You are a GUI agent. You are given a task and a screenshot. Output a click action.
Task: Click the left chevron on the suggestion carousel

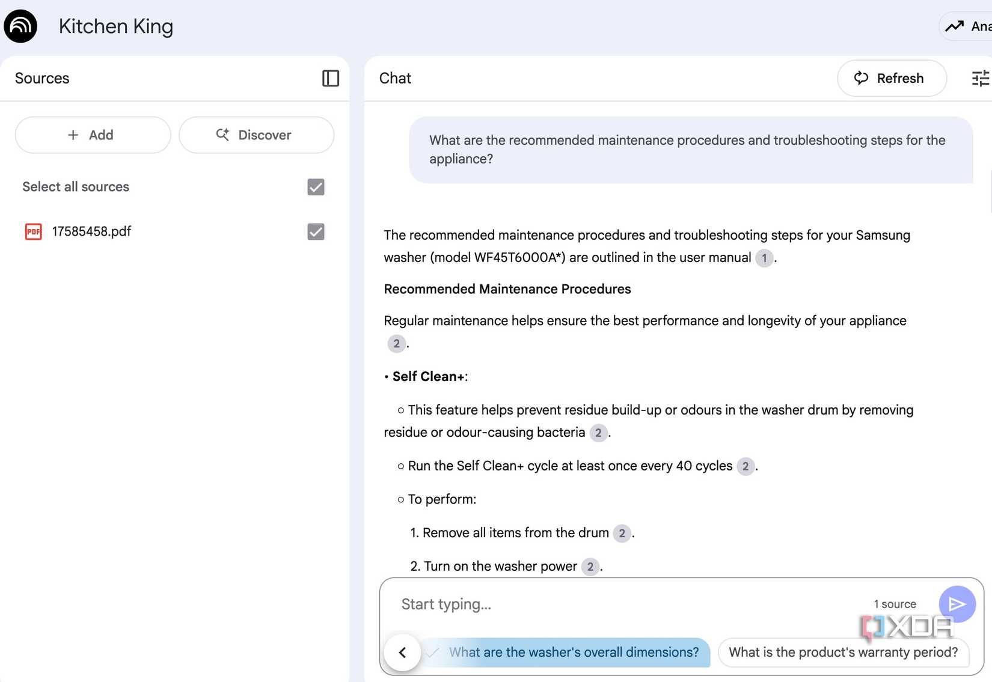tap(402, 653)
